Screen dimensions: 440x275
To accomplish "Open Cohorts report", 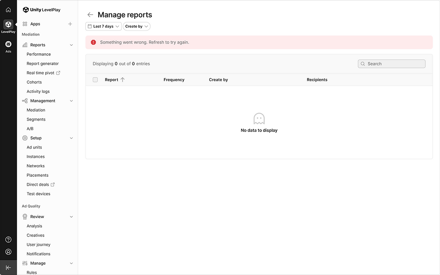I will 34,82.
